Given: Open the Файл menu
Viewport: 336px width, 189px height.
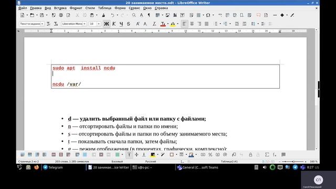Looking at the screenshot, I should 23,8.
